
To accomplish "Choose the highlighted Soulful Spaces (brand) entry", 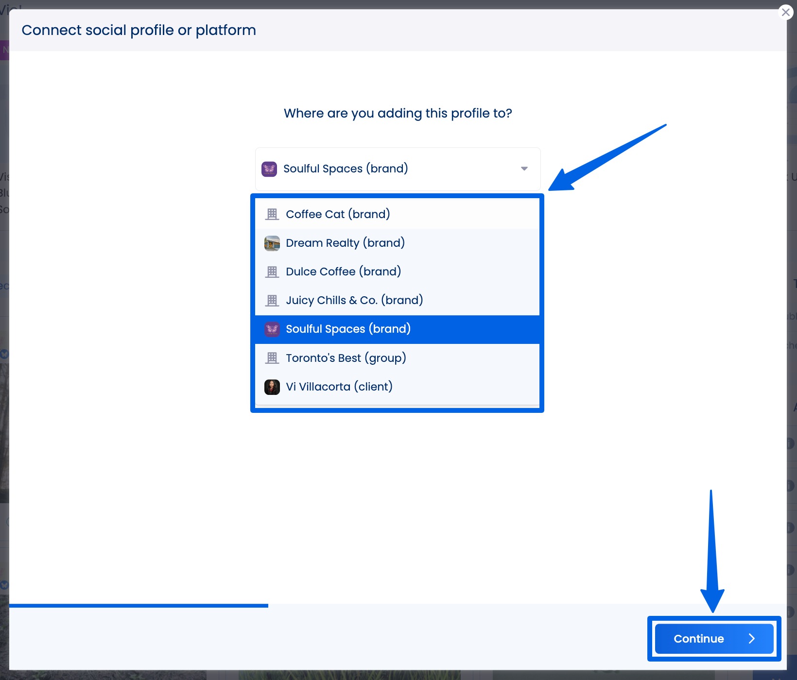I will pyautogui.click(x=348, y=329).
